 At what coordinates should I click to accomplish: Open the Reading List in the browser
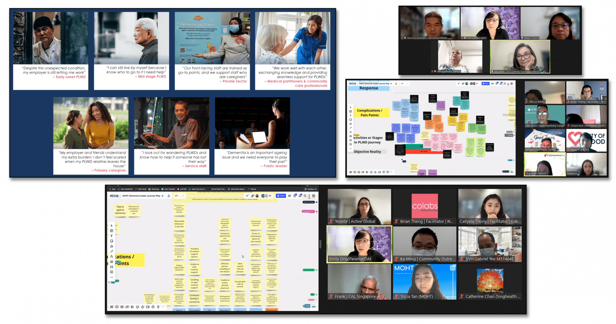(x=310, y=189)
